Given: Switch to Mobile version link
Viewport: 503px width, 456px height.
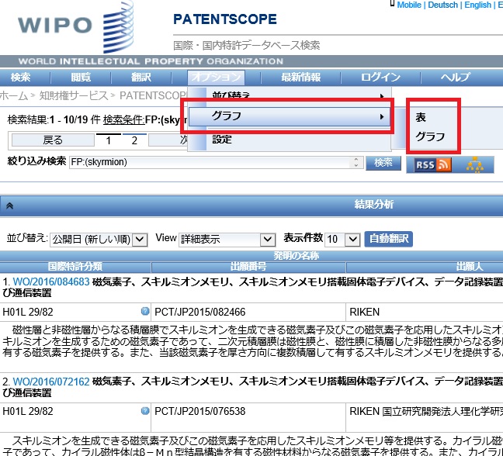Looking at the screenshot, I should pyautogui.click(x=409, y=5).
